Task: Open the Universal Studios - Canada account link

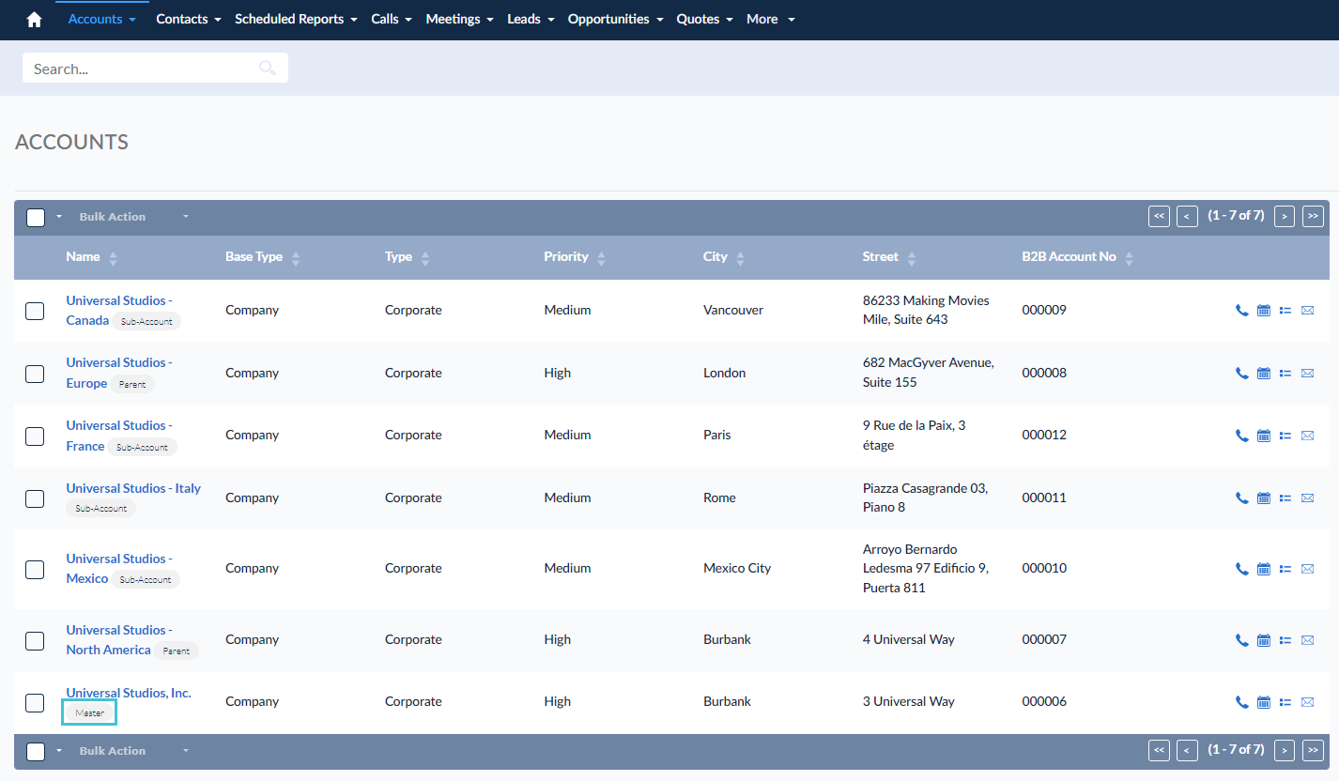Action: point(119,311)
